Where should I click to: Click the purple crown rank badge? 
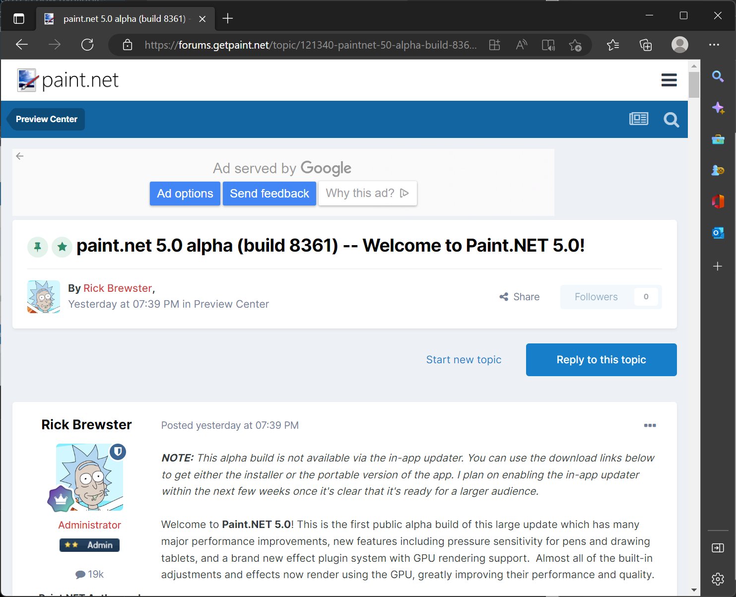tap(61, 499)
